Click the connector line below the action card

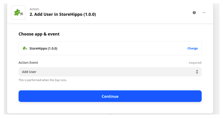pos(110,114)
